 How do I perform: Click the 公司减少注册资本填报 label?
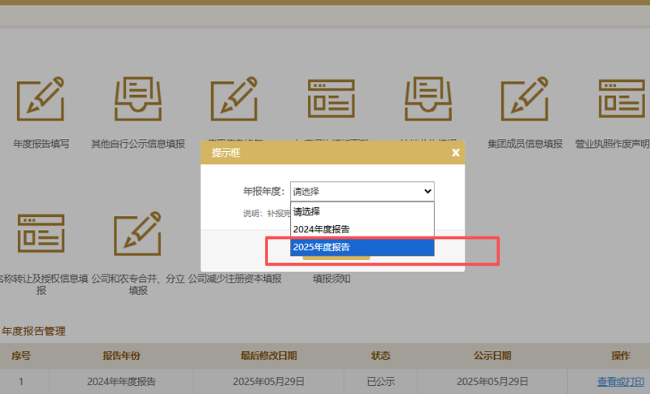coord(235,279)
